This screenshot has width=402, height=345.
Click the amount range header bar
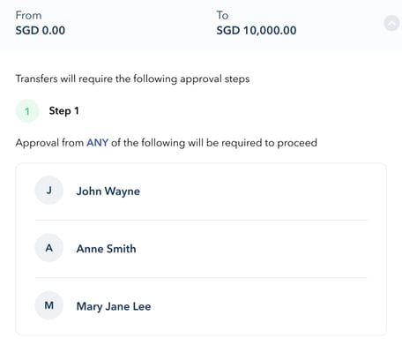coord(201,26)
